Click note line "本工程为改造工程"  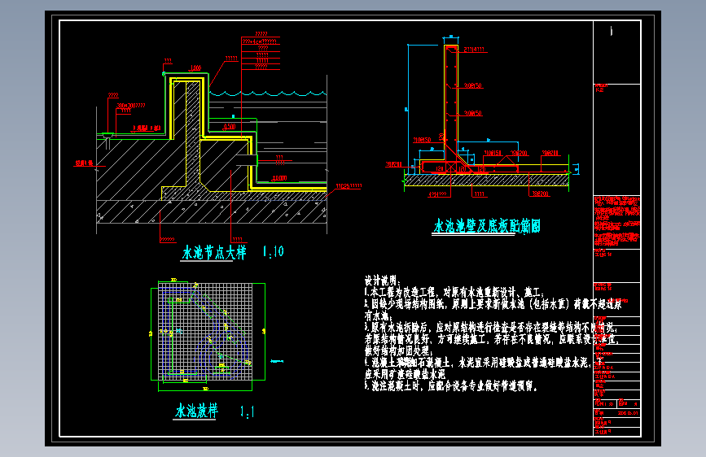[x=454, y=293]
